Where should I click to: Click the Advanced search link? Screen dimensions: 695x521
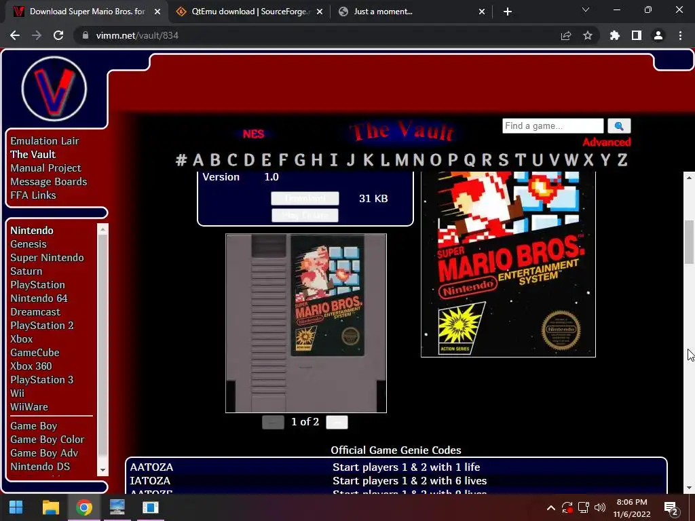[606, 142]
